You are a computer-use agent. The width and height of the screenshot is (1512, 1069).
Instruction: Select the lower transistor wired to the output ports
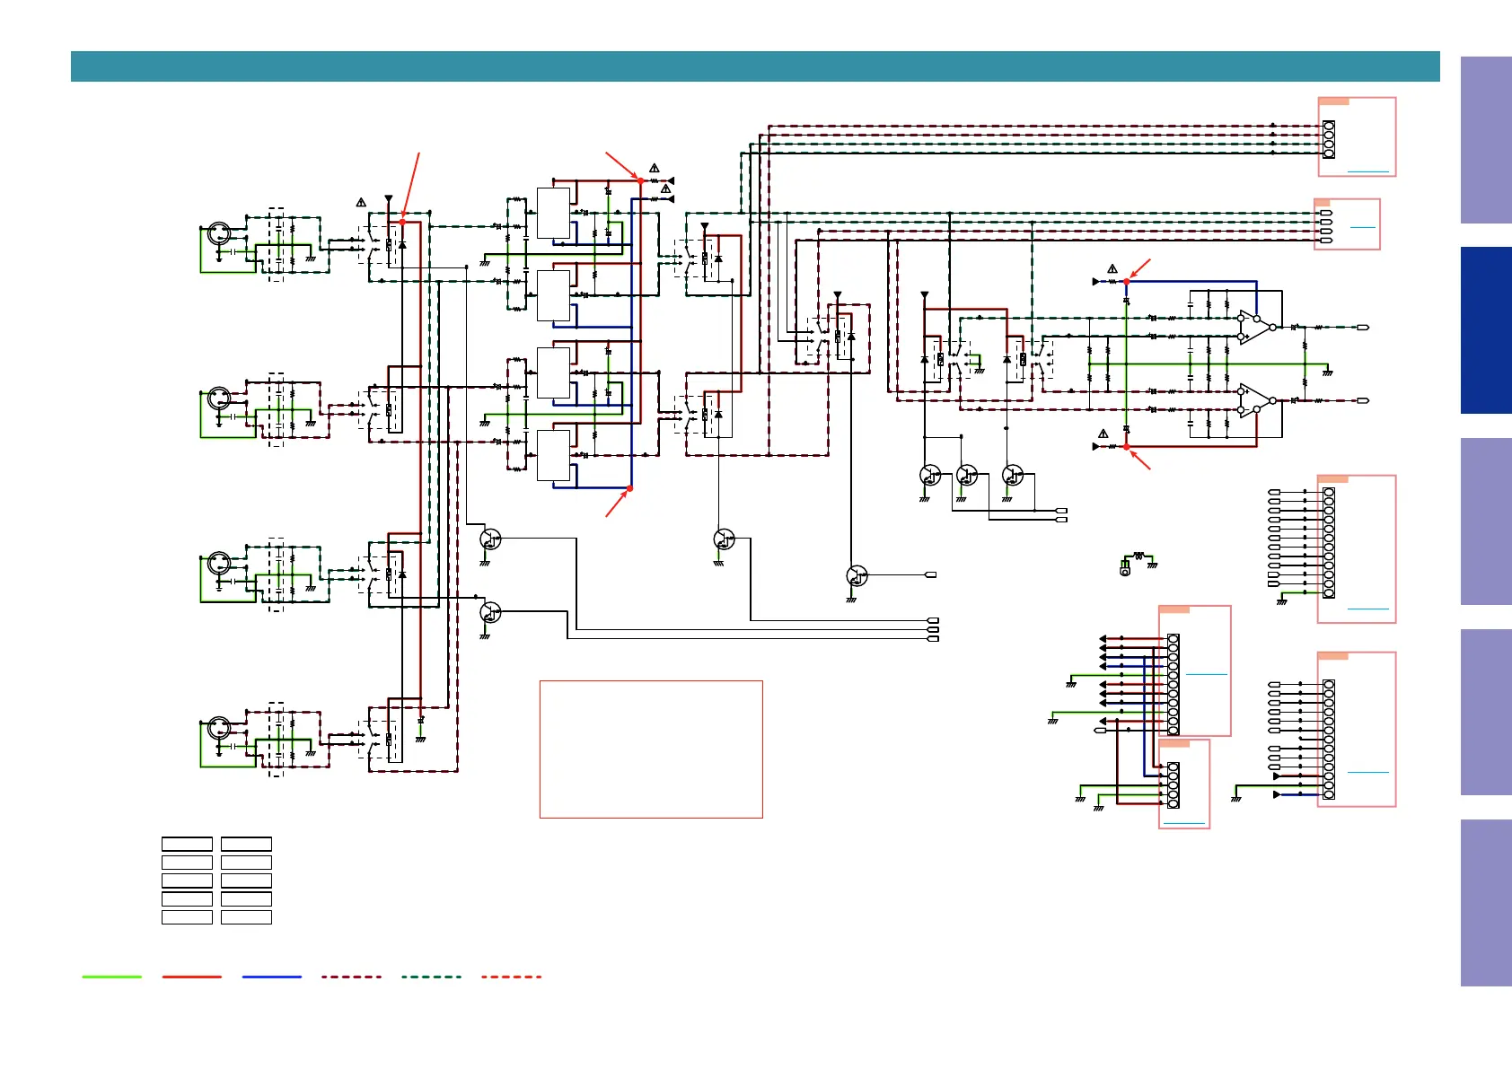click(490, 613)
